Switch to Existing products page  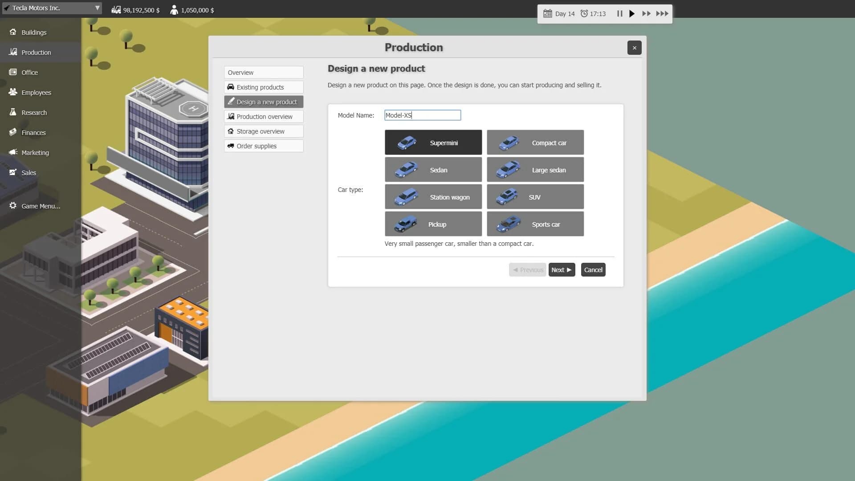(263, 87)
